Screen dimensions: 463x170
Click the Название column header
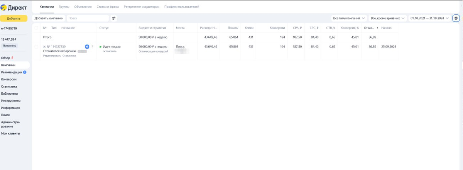[68, 28]
